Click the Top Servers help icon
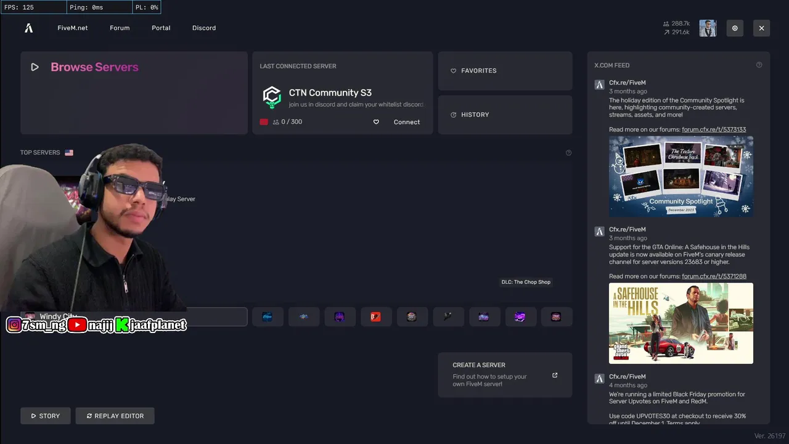 pyautogui.click(x=568, y=153)
